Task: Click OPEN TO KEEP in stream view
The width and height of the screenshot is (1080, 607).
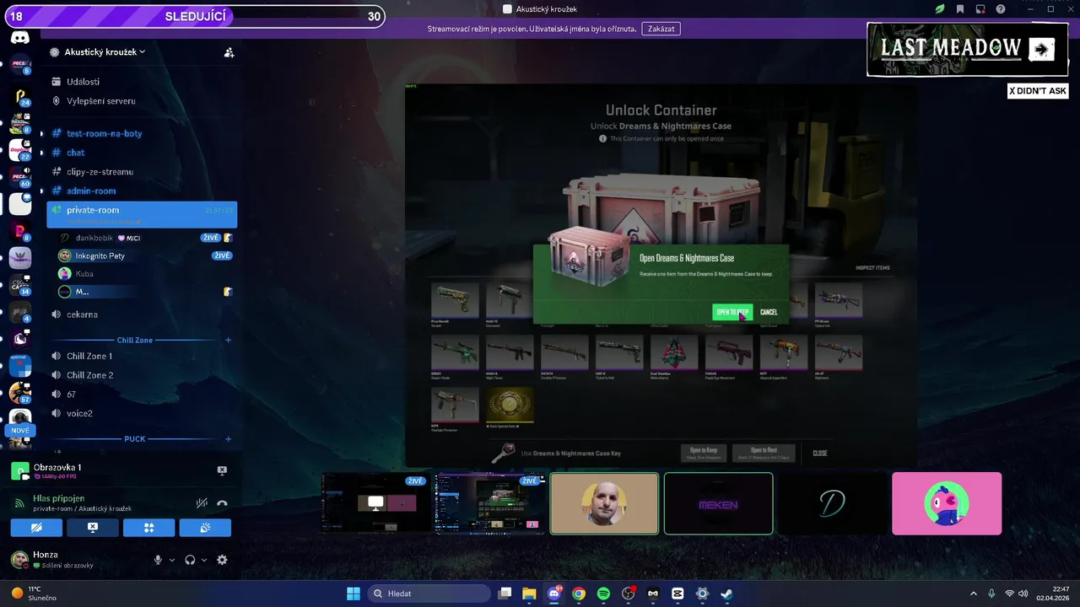Action: coord(732,312)
